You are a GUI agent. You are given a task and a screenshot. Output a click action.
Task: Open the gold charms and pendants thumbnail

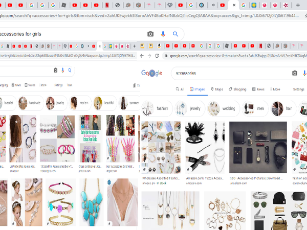point(225,211)
